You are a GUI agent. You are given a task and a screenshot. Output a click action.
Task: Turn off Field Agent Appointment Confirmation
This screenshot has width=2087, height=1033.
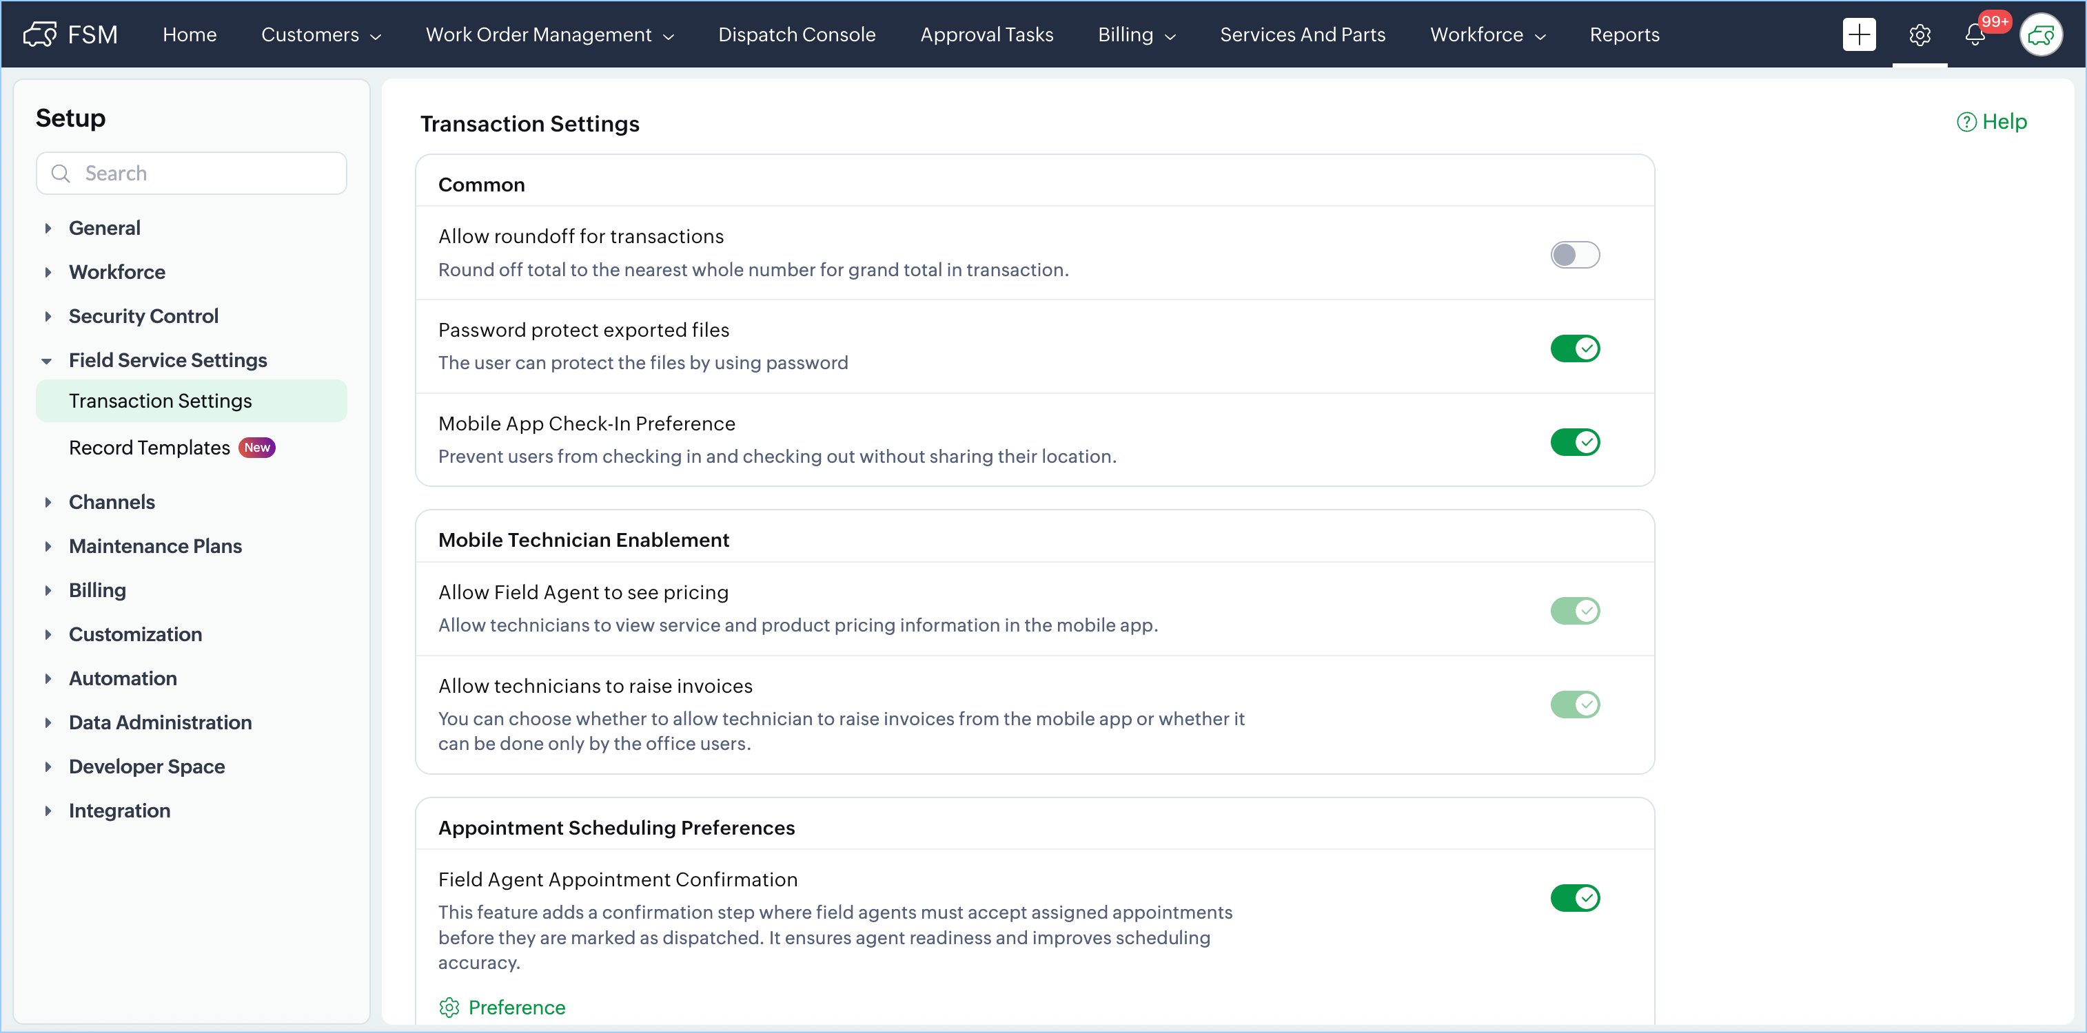coord(1574,898)
